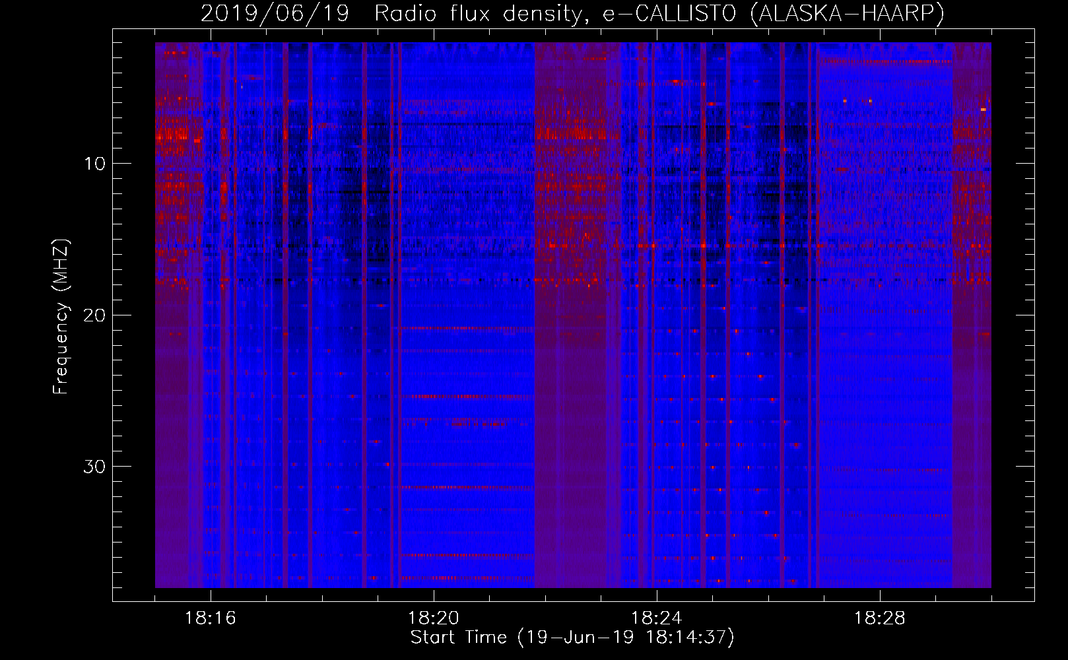Click the frequency tick label 10
Image resolution: width=1068 pixels, height=660 pixels.
pos(94,164)
